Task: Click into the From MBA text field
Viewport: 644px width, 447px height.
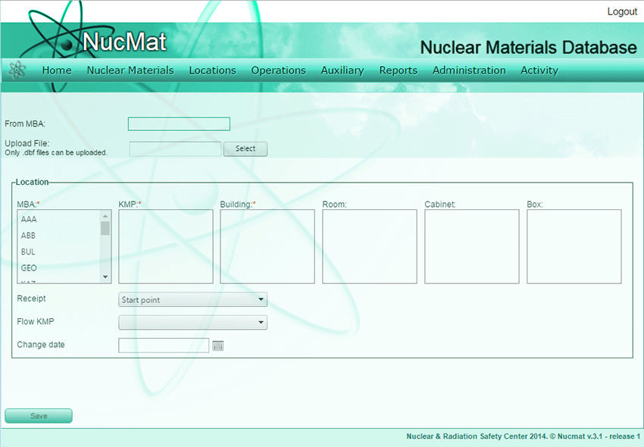Action: [x=179, y=124]
